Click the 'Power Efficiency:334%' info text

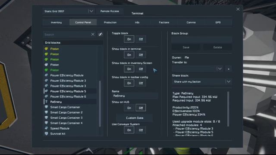pyautogui.click(x=189, y=115)
